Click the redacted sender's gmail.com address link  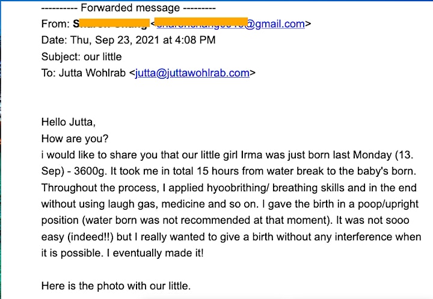click(x=230, y=24)
